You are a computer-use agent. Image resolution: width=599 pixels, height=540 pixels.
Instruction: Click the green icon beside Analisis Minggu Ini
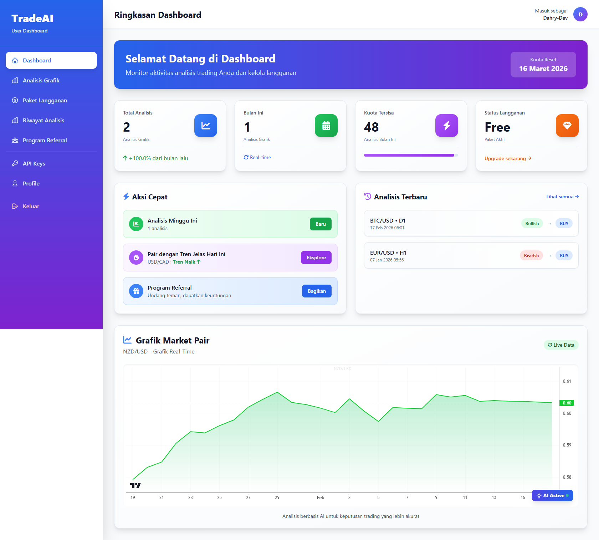pos(136,224)
